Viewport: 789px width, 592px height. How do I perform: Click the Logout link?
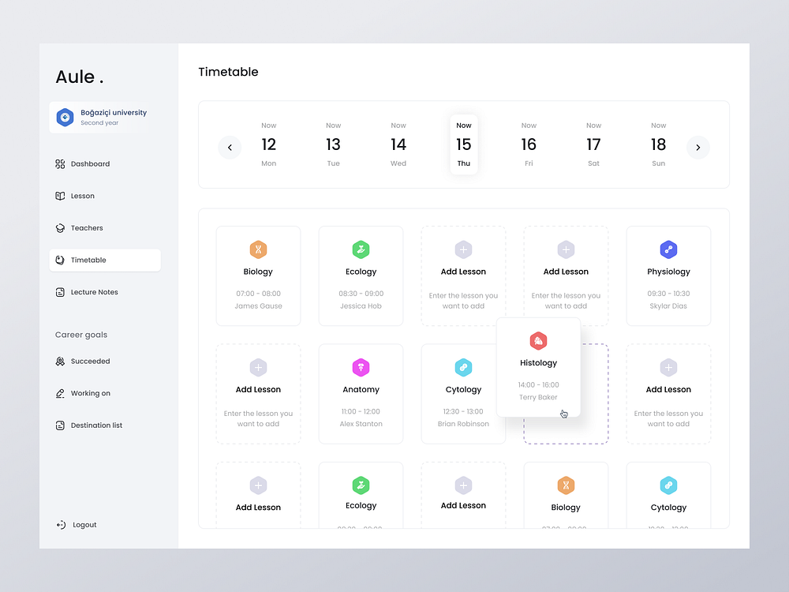[x=76, y=524]
